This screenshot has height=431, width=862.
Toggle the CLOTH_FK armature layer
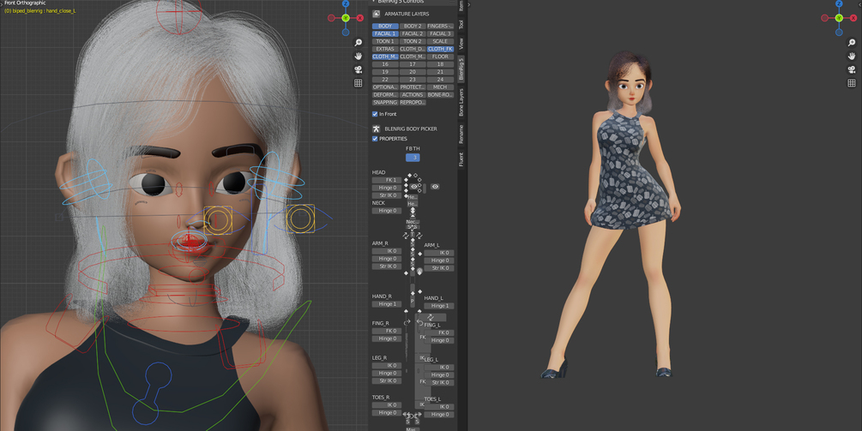pyautogui.click(x=440, y=49)
